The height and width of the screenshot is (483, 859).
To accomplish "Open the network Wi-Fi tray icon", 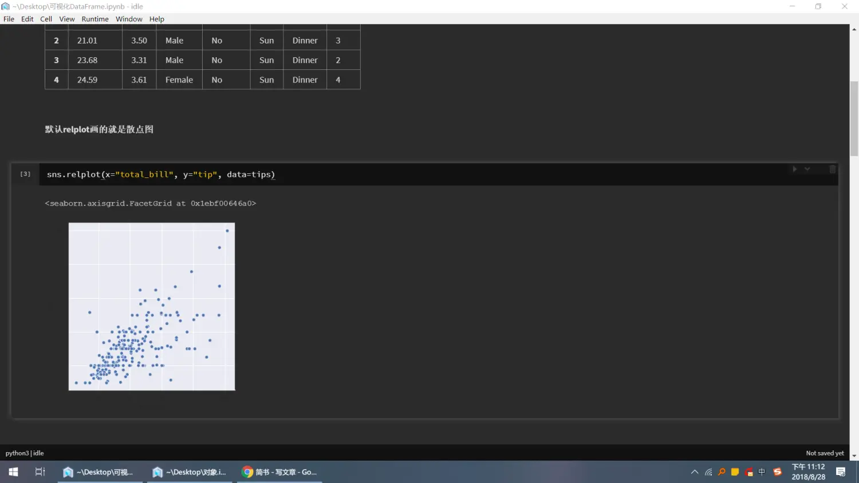I will (708, 472).
